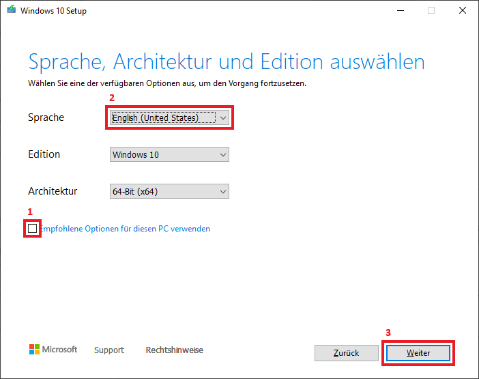Open the Sprache dropdown
The image size is (479, 379).
click(x=169, y=117)
